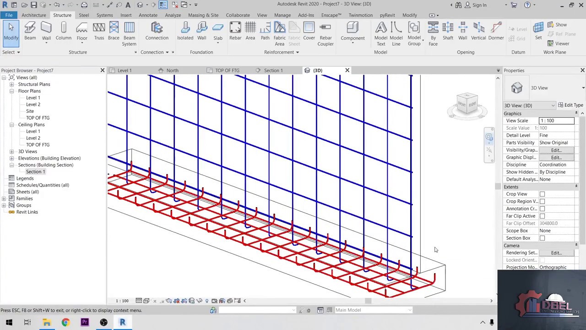Select the Area reinforcement tool
The width and height of the screenshot is (586, 330).
click(250, 32)
